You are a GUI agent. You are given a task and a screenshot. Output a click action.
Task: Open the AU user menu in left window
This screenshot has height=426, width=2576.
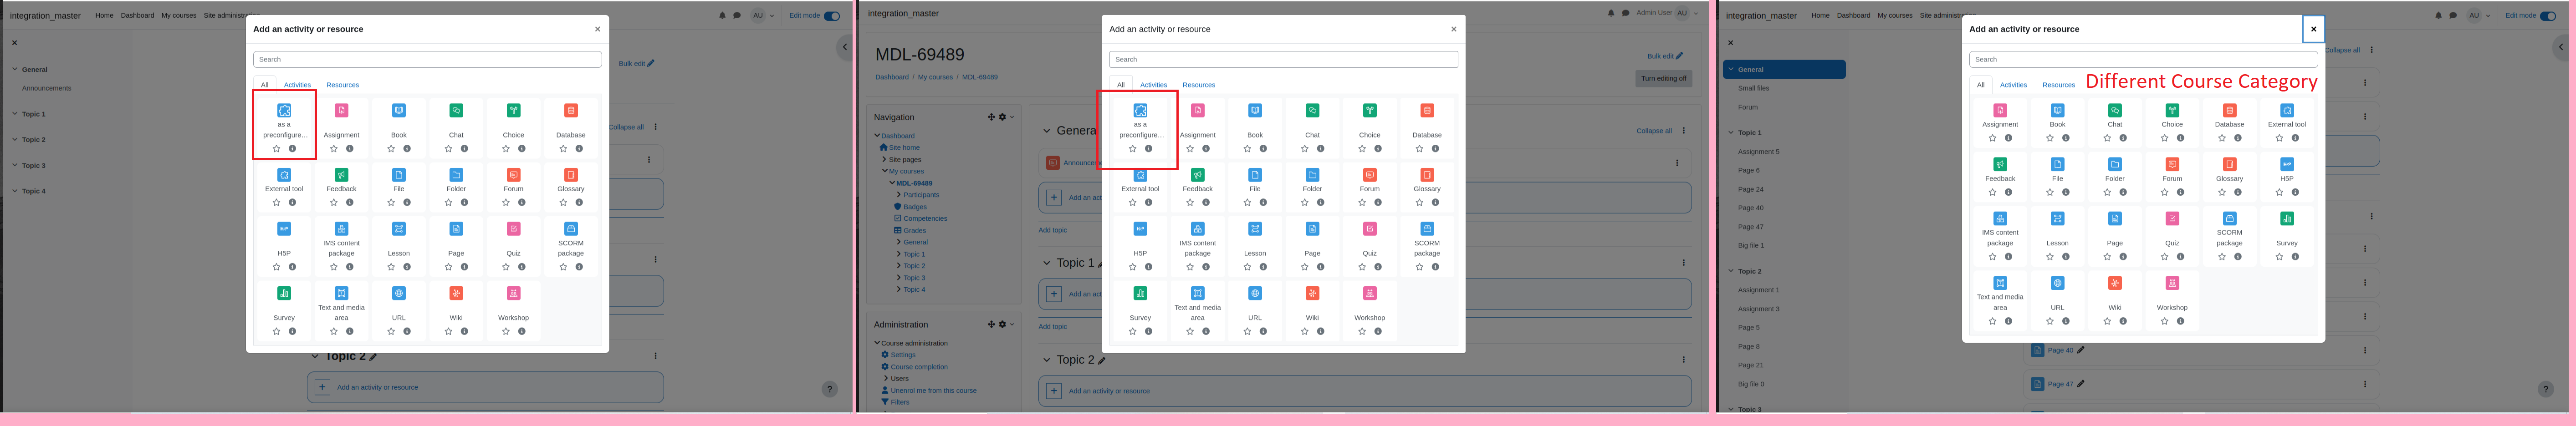pos(763,16)
